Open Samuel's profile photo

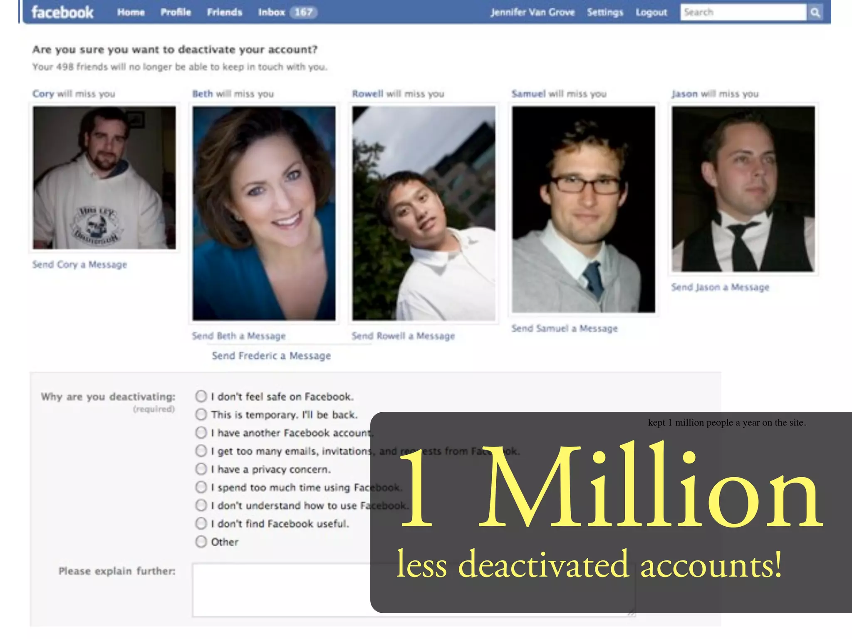(583, 209)
